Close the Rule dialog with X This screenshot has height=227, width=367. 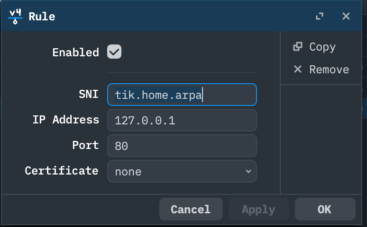(x=346, y=17)
